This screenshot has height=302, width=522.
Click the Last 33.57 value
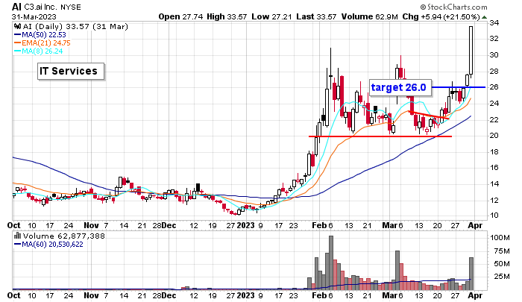[x=316, y=16]
